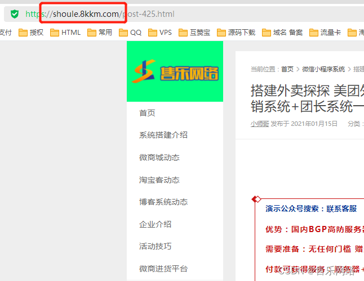
Task: Open the 流量卡 bookmark folder
Action: coord(325,33)
